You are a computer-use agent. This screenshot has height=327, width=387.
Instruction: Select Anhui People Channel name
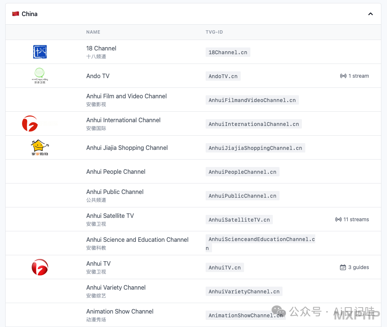(x=116, y=172)
